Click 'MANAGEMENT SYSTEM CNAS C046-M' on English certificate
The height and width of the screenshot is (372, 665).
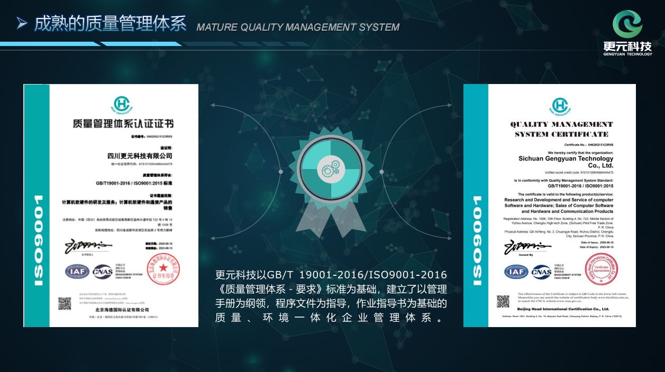pyautogui.click(x=568, y=277)
